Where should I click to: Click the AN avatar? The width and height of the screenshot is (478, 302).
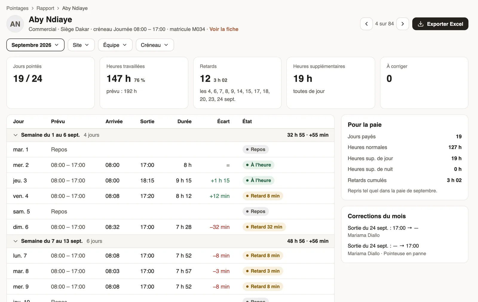tap(15, 24)
